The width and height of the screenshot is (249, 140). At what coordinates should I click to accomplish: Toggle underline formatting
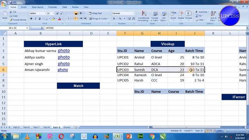pos(40,19)
